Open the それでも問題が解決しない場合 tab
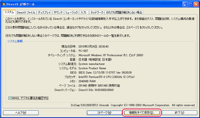The height and width of the screenshot is (118, 200). tap(124, 12)
